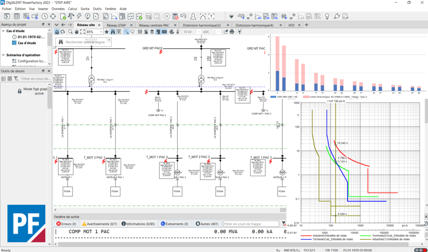Switch to the VFD tab
The image size is (428, 252).
[292, 25]
